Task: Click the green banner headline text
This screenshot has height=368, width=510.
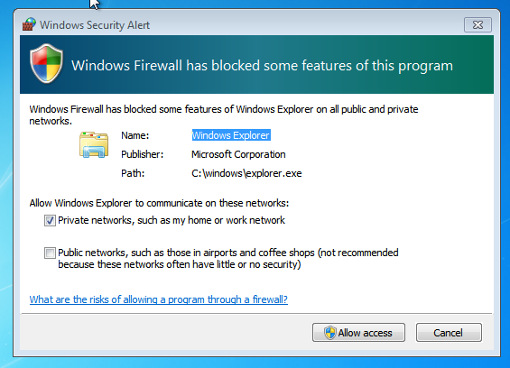Action: [262, 65]
